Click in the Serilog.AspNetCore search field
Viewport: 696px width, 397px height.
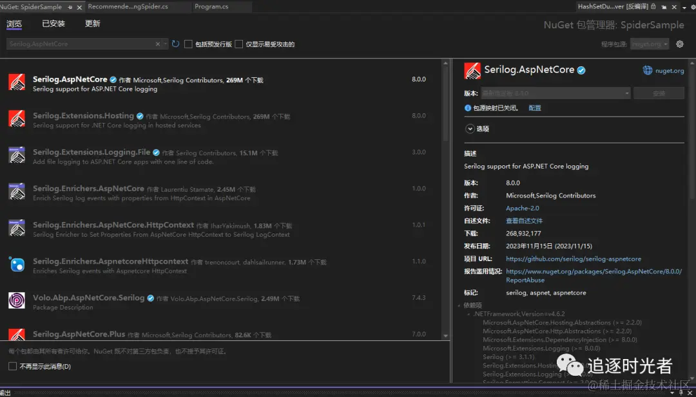(x=81, y=44)
